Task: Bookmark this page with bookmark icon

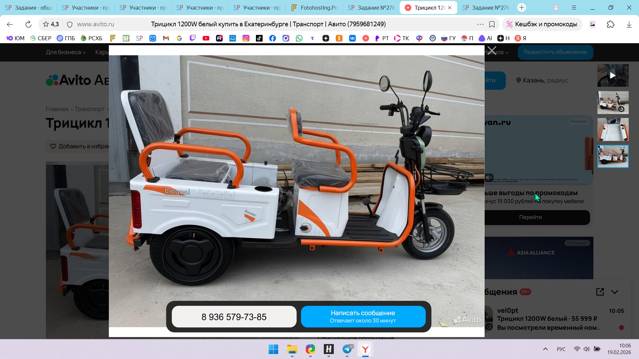Action: (x=492, y=24)
